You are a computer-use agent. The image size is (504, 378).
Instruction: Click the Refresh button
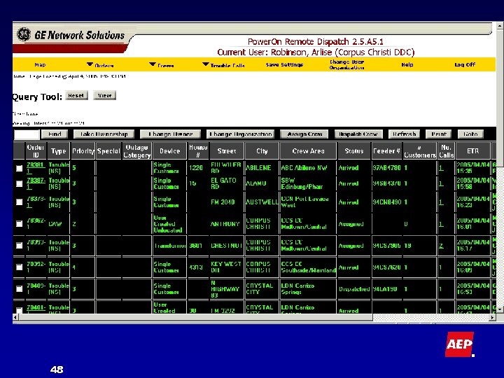(404, 134)
